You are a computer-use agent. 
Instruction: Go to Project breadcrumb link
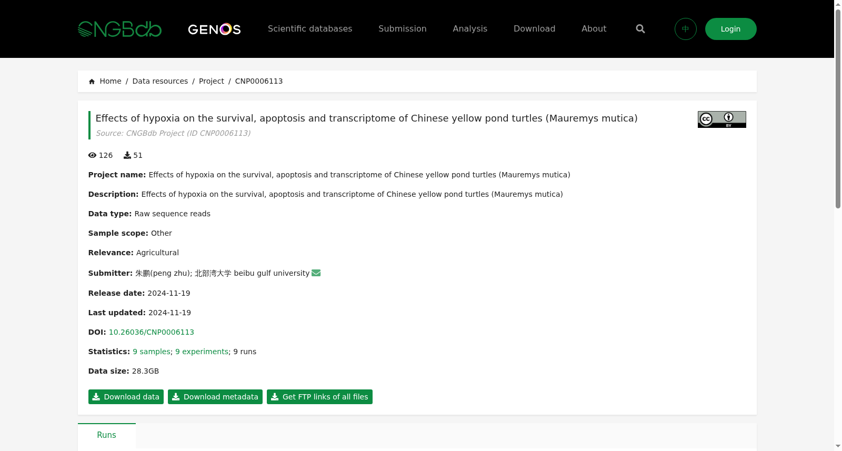click(211, 81)
